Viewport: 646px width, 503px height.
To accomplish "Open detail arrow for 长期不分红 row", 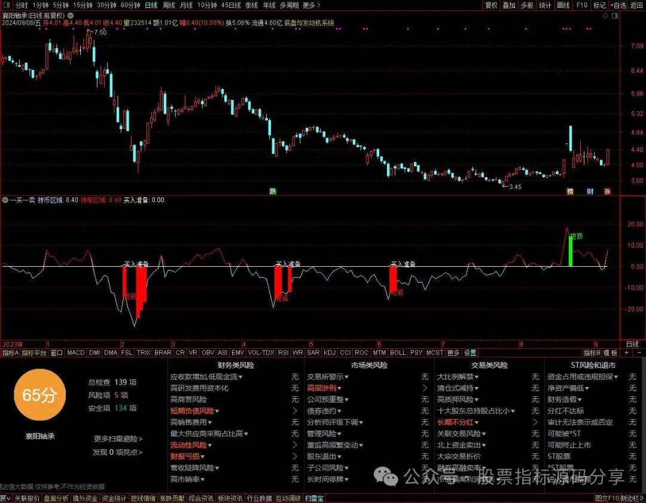I will point(535,422).
